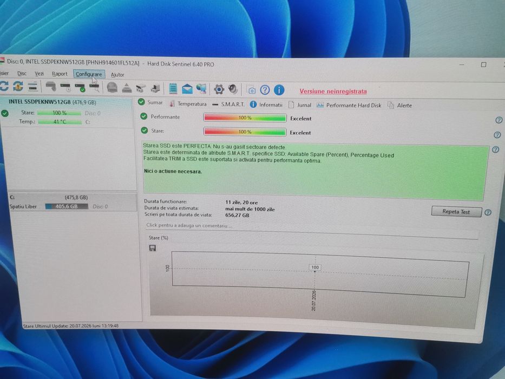Open the Ajutor menu
This screenshot has width=505, height=379.
[117, 75]
